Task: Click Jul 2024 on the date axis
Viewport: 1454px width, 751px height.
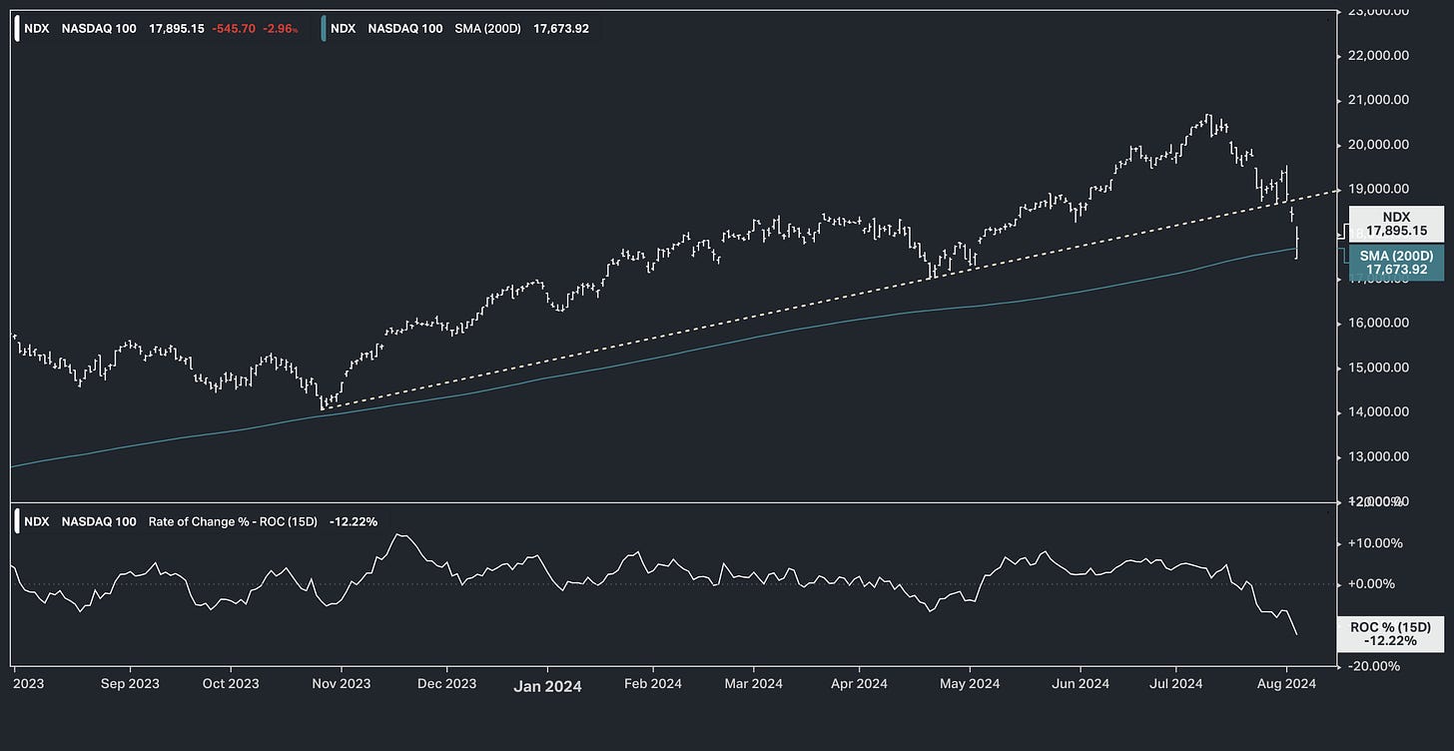Action: (1174, 684)
